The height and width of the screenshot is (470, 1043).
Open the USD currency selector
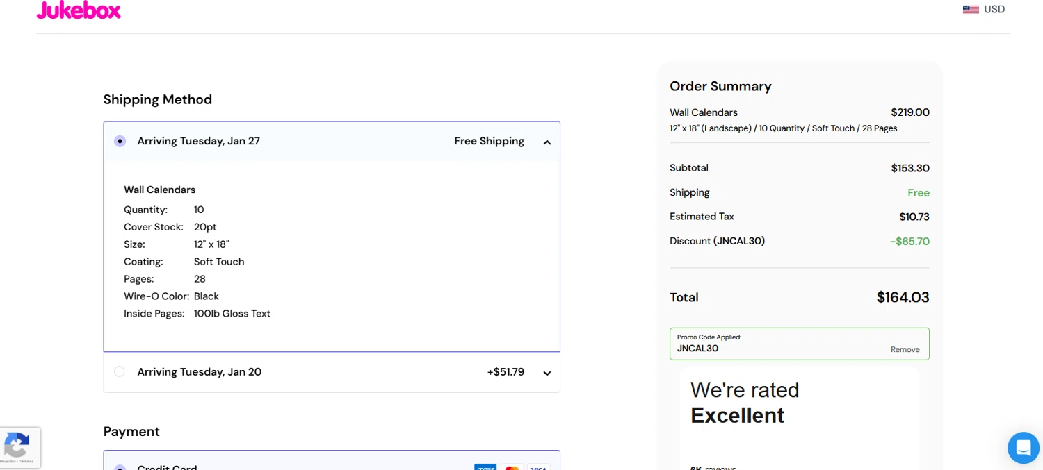click(984, 10)
